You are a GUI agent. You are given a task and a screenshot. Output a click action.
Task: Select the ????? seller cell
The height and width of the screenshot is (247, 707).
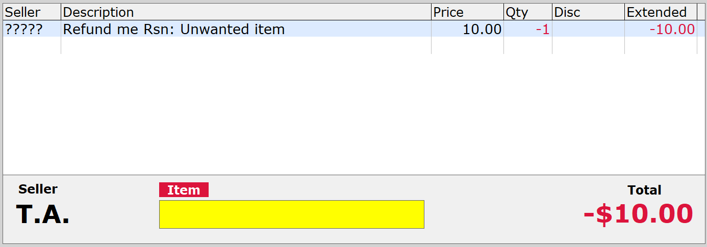coord(32,30)
